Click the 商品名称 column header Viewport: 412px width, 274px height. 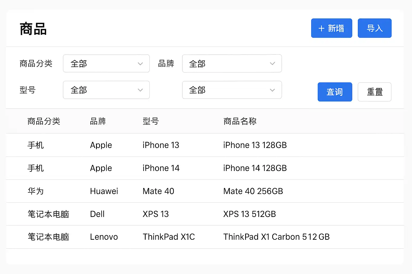240,121
